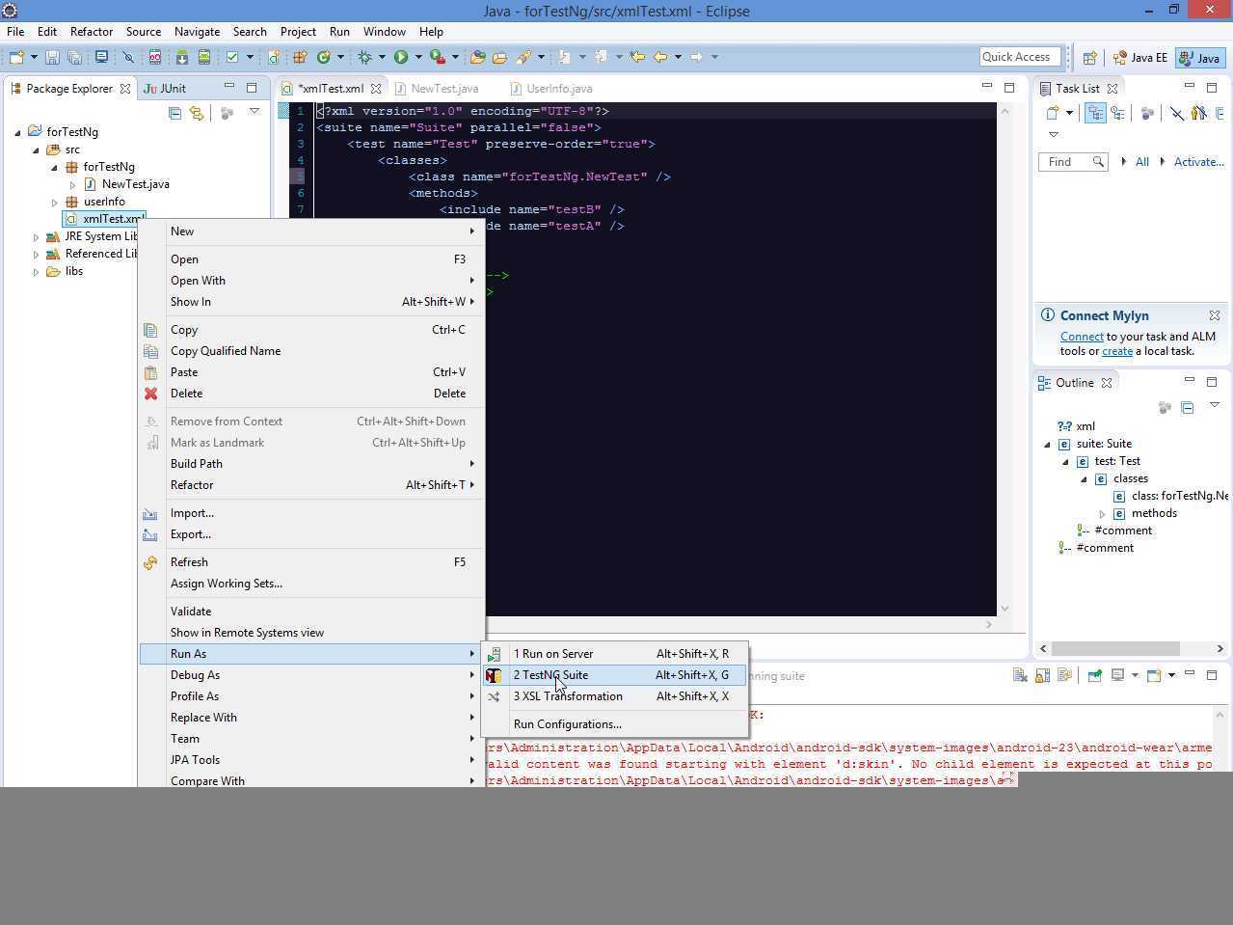Click the Save All icon in the toolbar

(x=74, y=58)
